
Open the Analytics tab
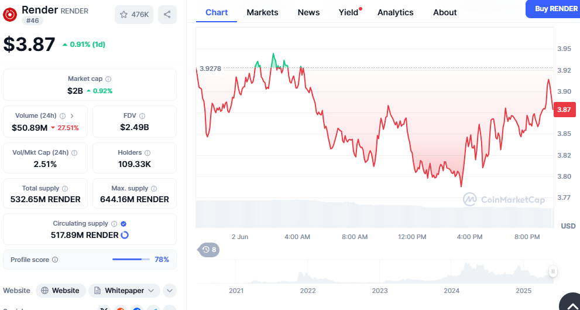[x=395, y=12]
